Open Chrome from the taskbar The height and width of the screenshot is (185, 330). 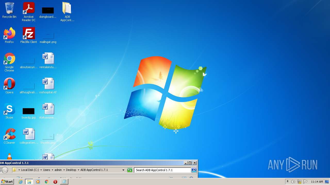[x=47, y=182]
